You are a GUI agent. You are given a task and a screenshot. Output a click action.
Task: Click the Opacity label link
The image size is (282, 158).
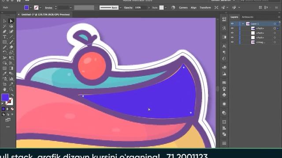click(128, 7)
